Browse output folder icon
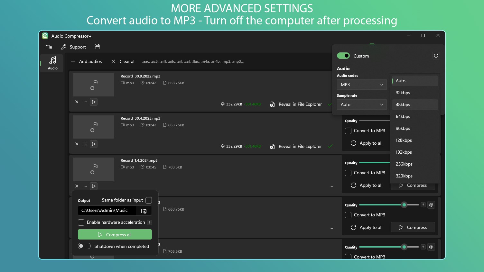 (144, 211)
